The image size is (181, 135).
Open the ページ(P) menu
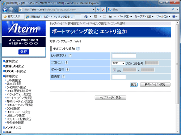click(125, 17)
